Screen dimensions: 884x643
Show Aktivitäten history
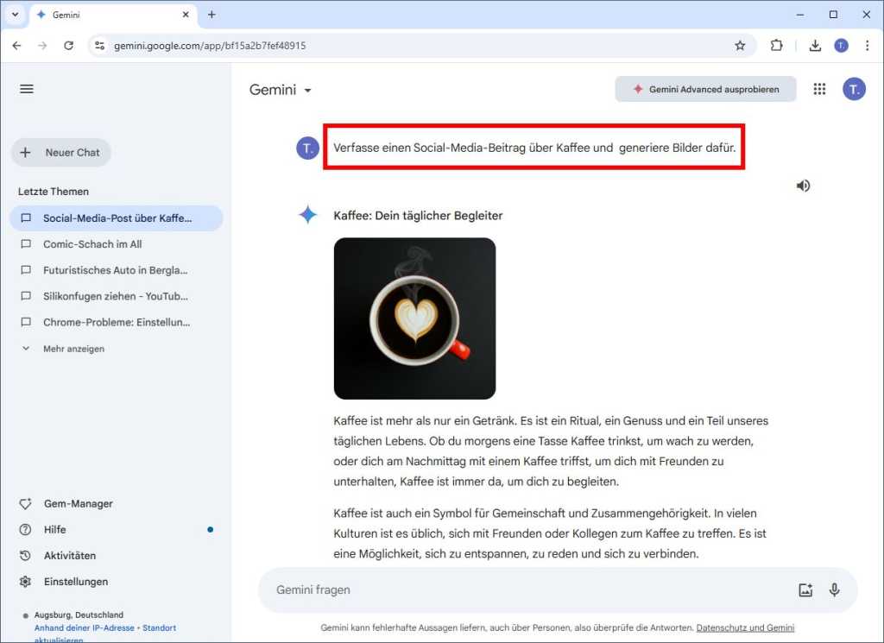[x=69, y=555]
